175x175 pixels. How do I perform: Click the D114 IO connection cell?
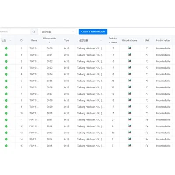[49, 139]
